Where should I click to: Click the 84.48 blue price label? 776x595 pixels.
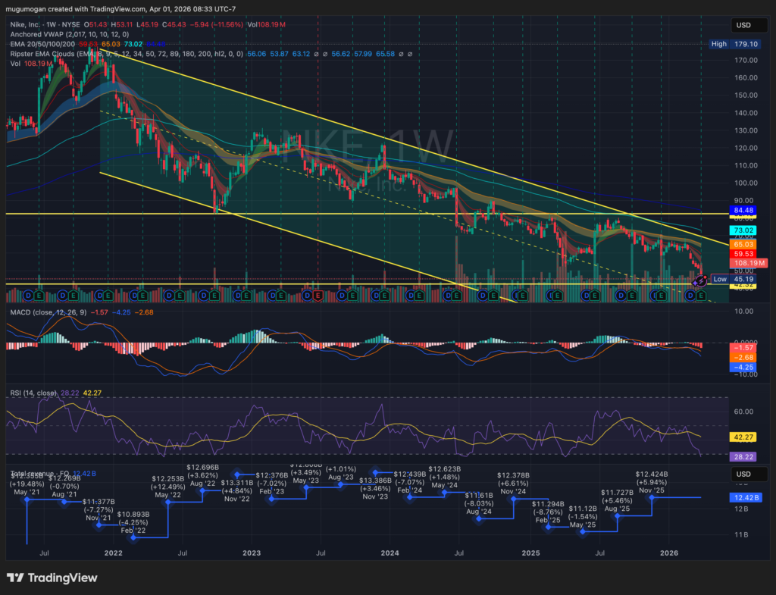(742, 211)
